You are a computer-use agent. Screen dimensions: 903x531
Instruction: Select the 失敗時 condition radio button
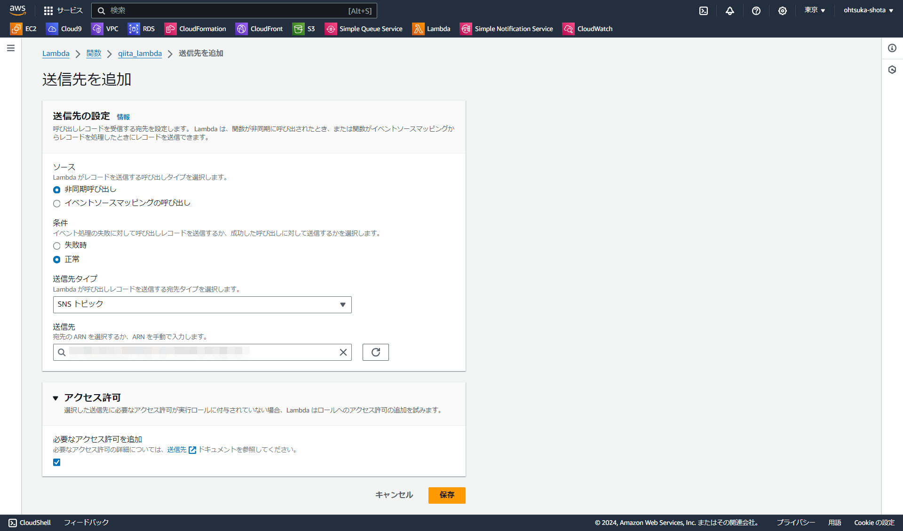pyautogui.click(x=56, y=246)
